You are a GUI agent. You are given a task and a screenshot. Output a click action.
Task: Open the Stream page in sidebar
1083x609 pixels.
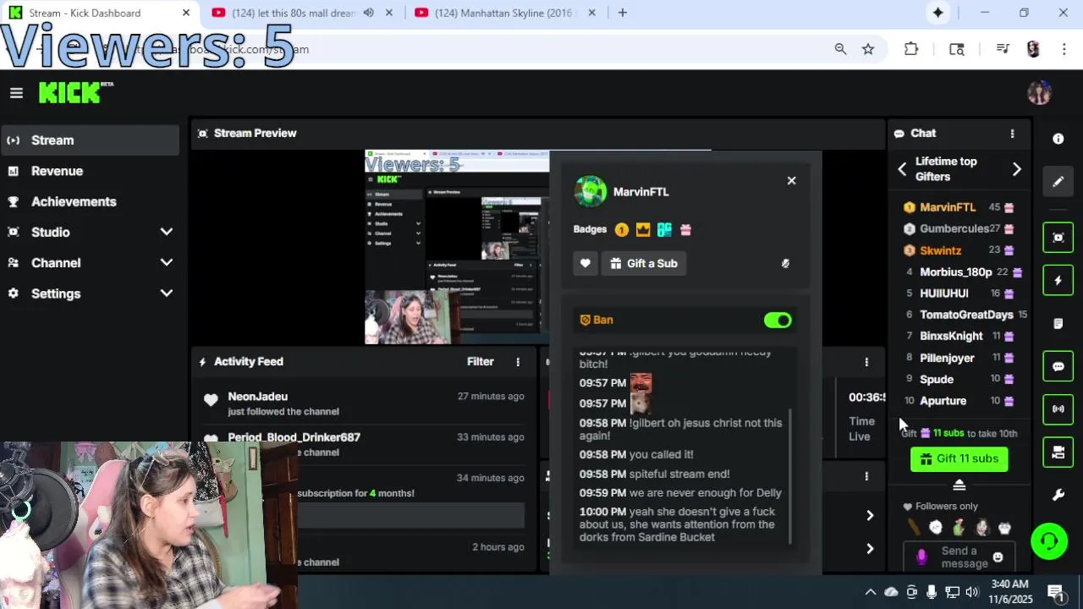[x=90, y=140]
